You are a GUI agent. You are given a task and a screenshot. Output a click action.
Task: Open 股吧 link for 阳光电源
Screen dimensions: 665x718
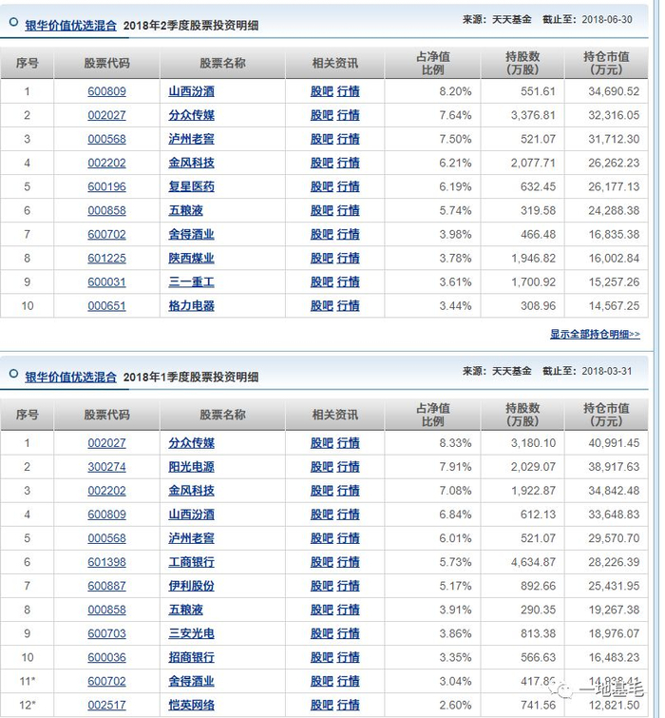click(x=321, y=467)
